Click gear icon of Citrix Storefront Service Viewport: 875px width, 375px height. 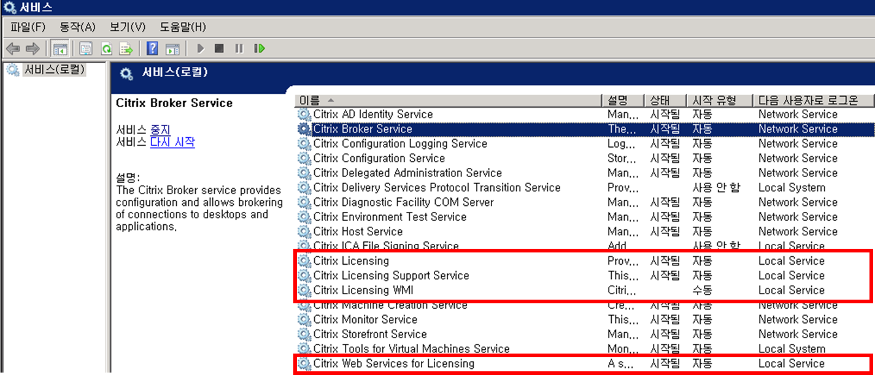pyautogui.click(x=304, y=335)
